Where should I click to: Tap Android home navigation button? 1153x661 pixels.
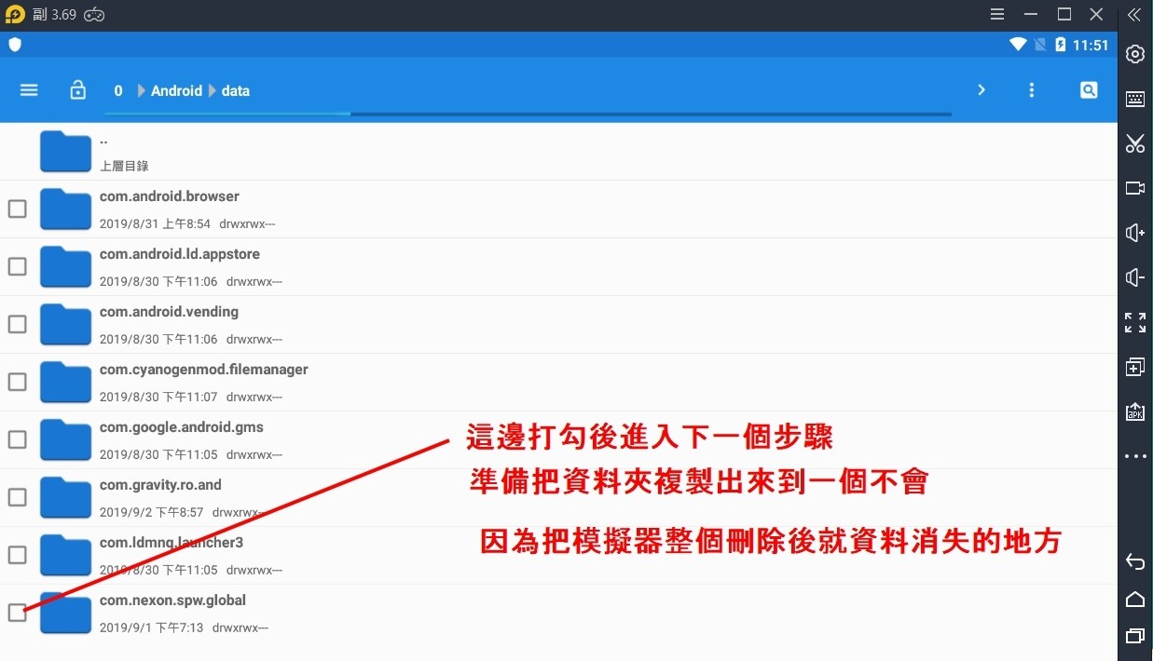1135,599
